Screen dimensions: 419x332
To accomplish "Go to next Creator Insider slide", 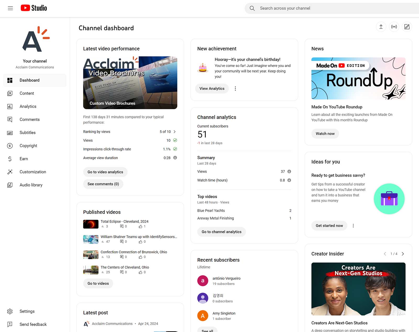I will 403,254.
